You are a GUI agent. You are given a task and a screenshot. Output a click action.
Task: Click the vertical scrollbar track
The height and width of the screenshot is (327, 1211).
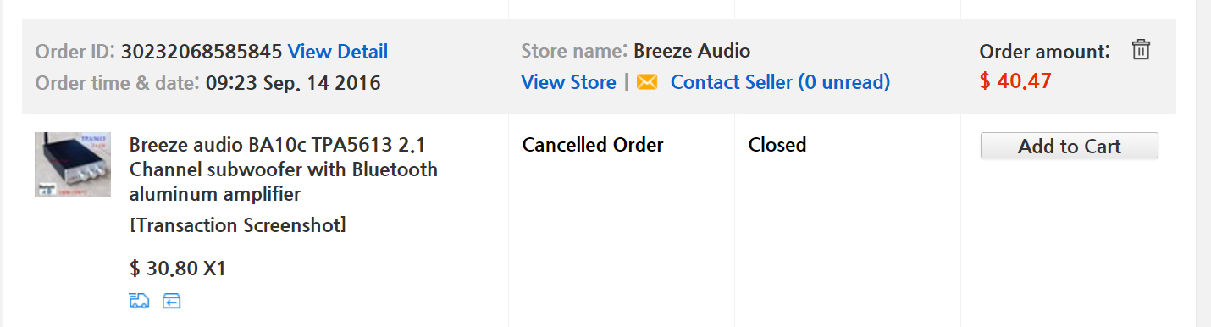click(1203, 163)
